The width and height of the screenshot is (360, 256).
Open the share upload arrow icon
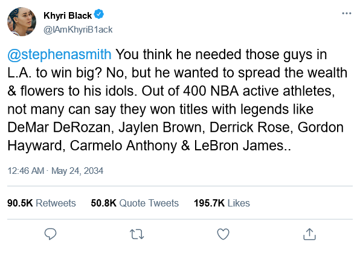(x=309, y=234)
